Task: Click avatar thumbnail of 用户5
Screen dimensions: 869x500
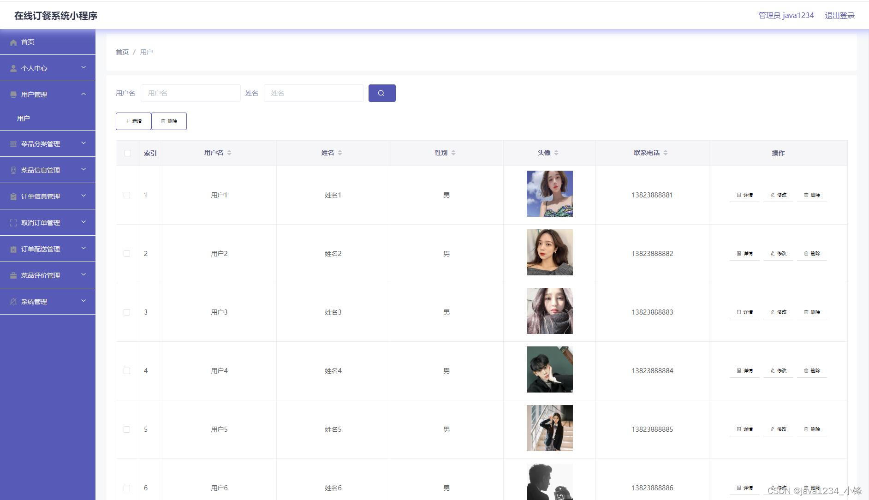Action: pos(550,428)
